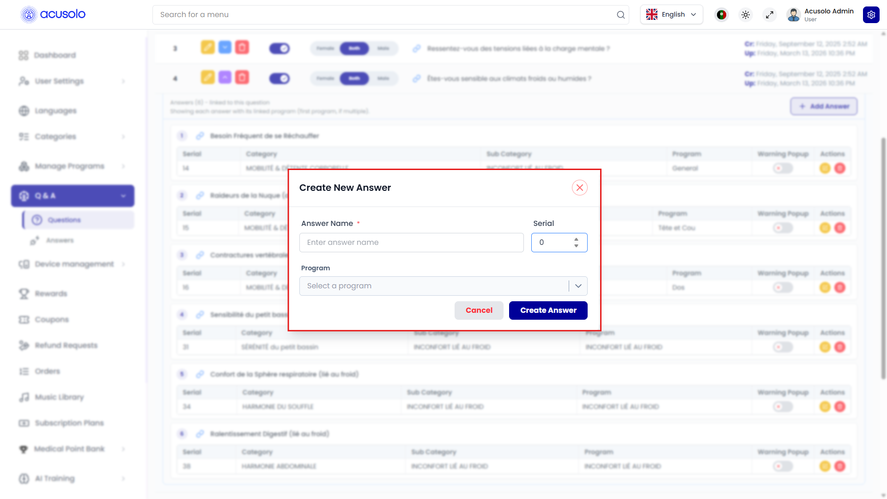Open Dashboard in the sidebar

point(73,55)
